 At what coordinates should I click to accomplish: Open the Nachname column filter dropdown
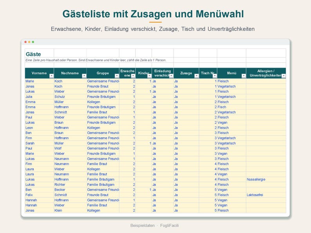click(x=84, y=76)
